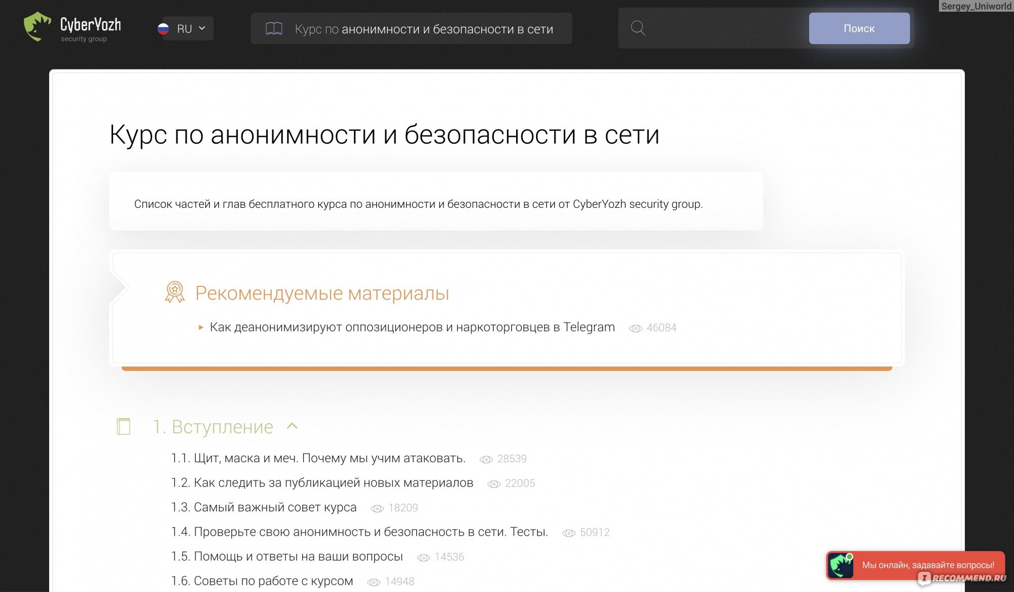Click the Поиск button
Screen dimensions: 1014x592
(859, 28)
